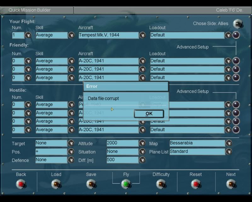The height and width of the screenshot is (202, 252).
Task: Click the Save mission button
Action: (91, 184)
